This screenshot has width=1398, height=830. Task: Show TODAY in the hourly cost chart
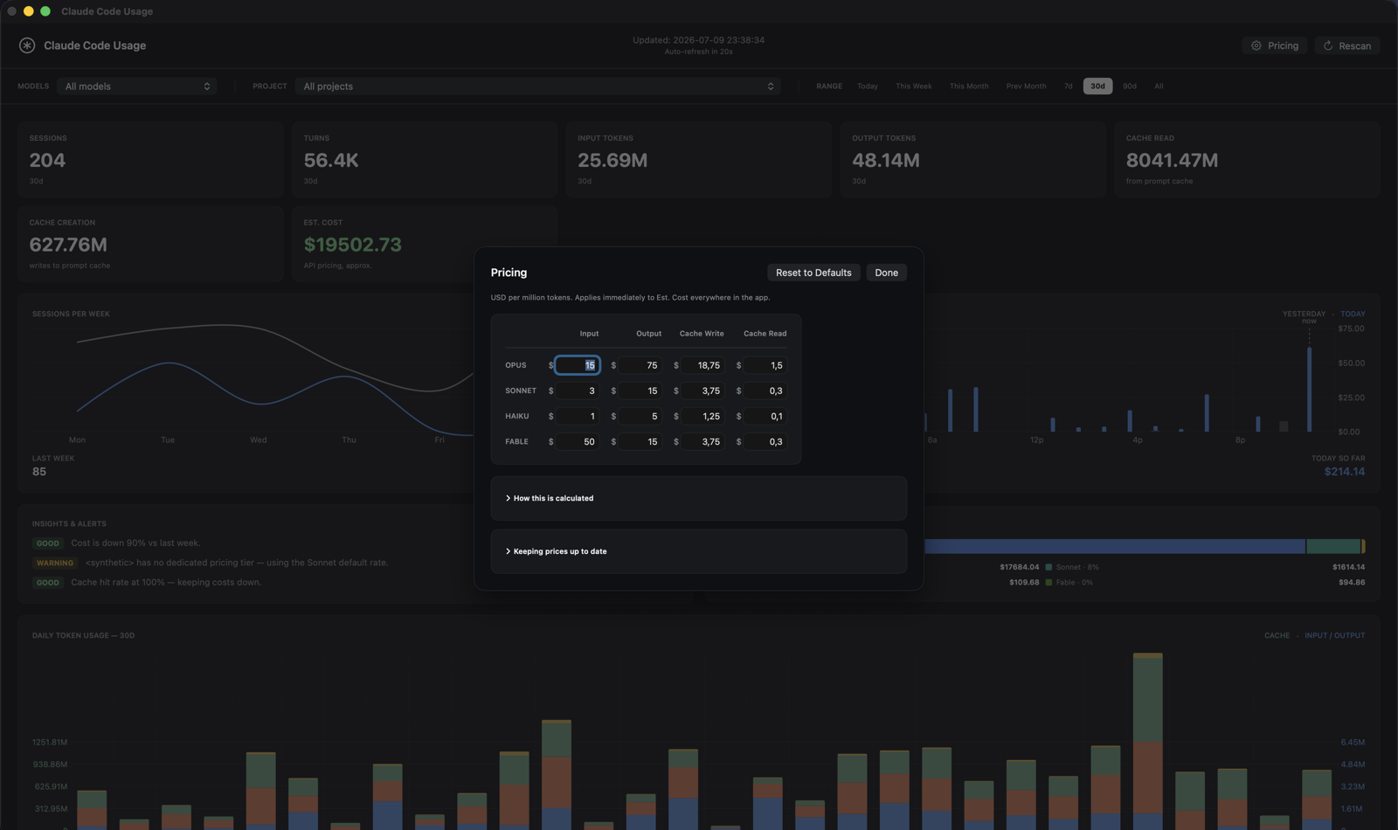pos(1353,314)
